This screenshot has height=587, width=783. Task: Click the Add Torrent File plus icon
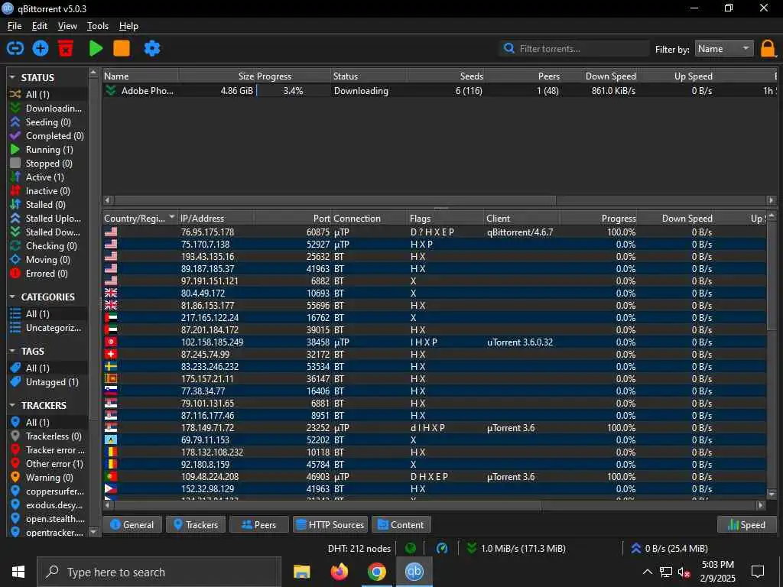[41, 48]
